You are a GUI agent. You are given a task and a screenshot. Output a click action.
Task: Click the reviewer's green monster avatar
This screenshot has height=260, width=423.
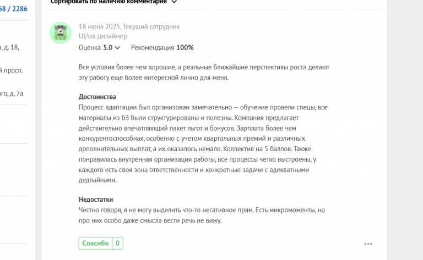point(61,33)
